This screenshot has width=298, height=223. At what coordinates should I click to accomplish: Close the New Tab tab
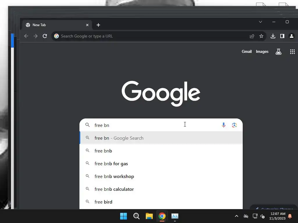coord(87,25)
